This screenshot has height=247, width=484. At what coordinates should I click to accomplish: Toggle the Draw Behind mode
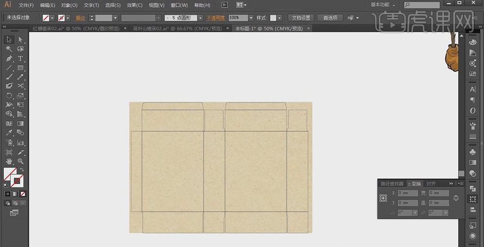(15, 203)
